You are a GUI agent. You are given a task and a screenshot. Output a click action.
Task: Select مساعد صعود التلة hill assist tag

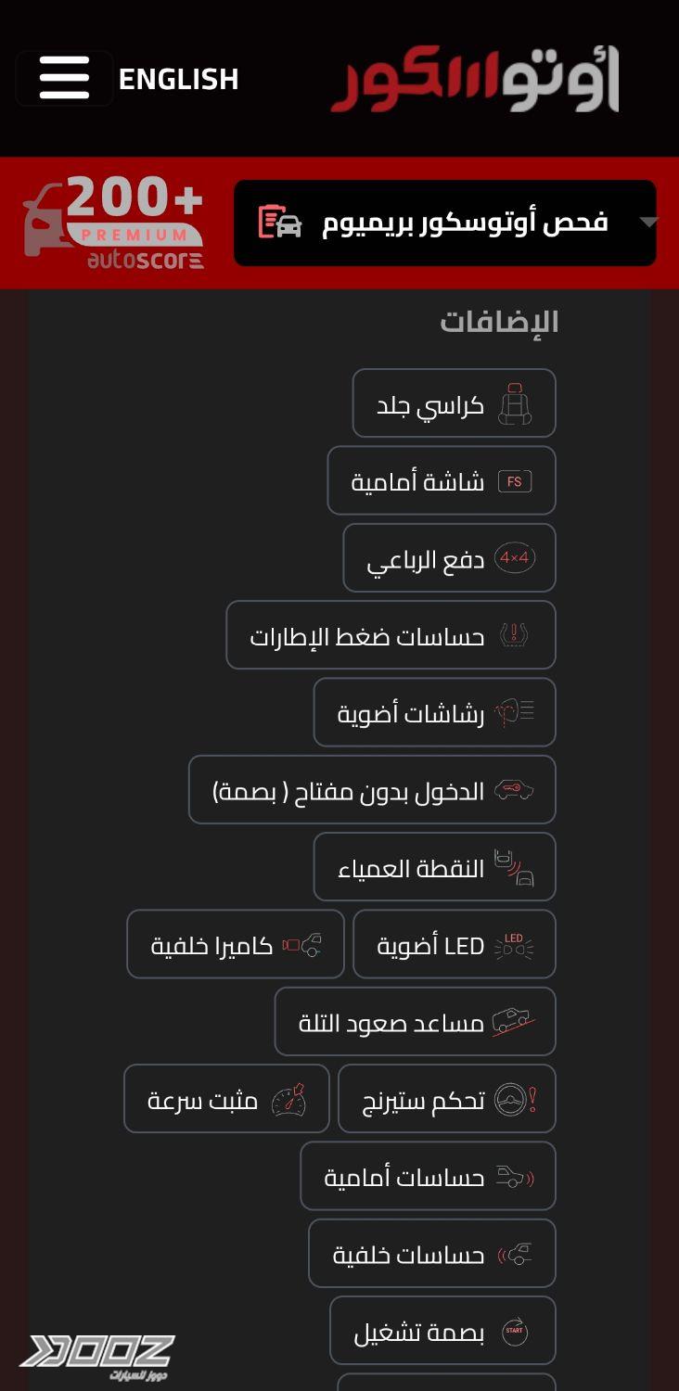click(416, 1021)
